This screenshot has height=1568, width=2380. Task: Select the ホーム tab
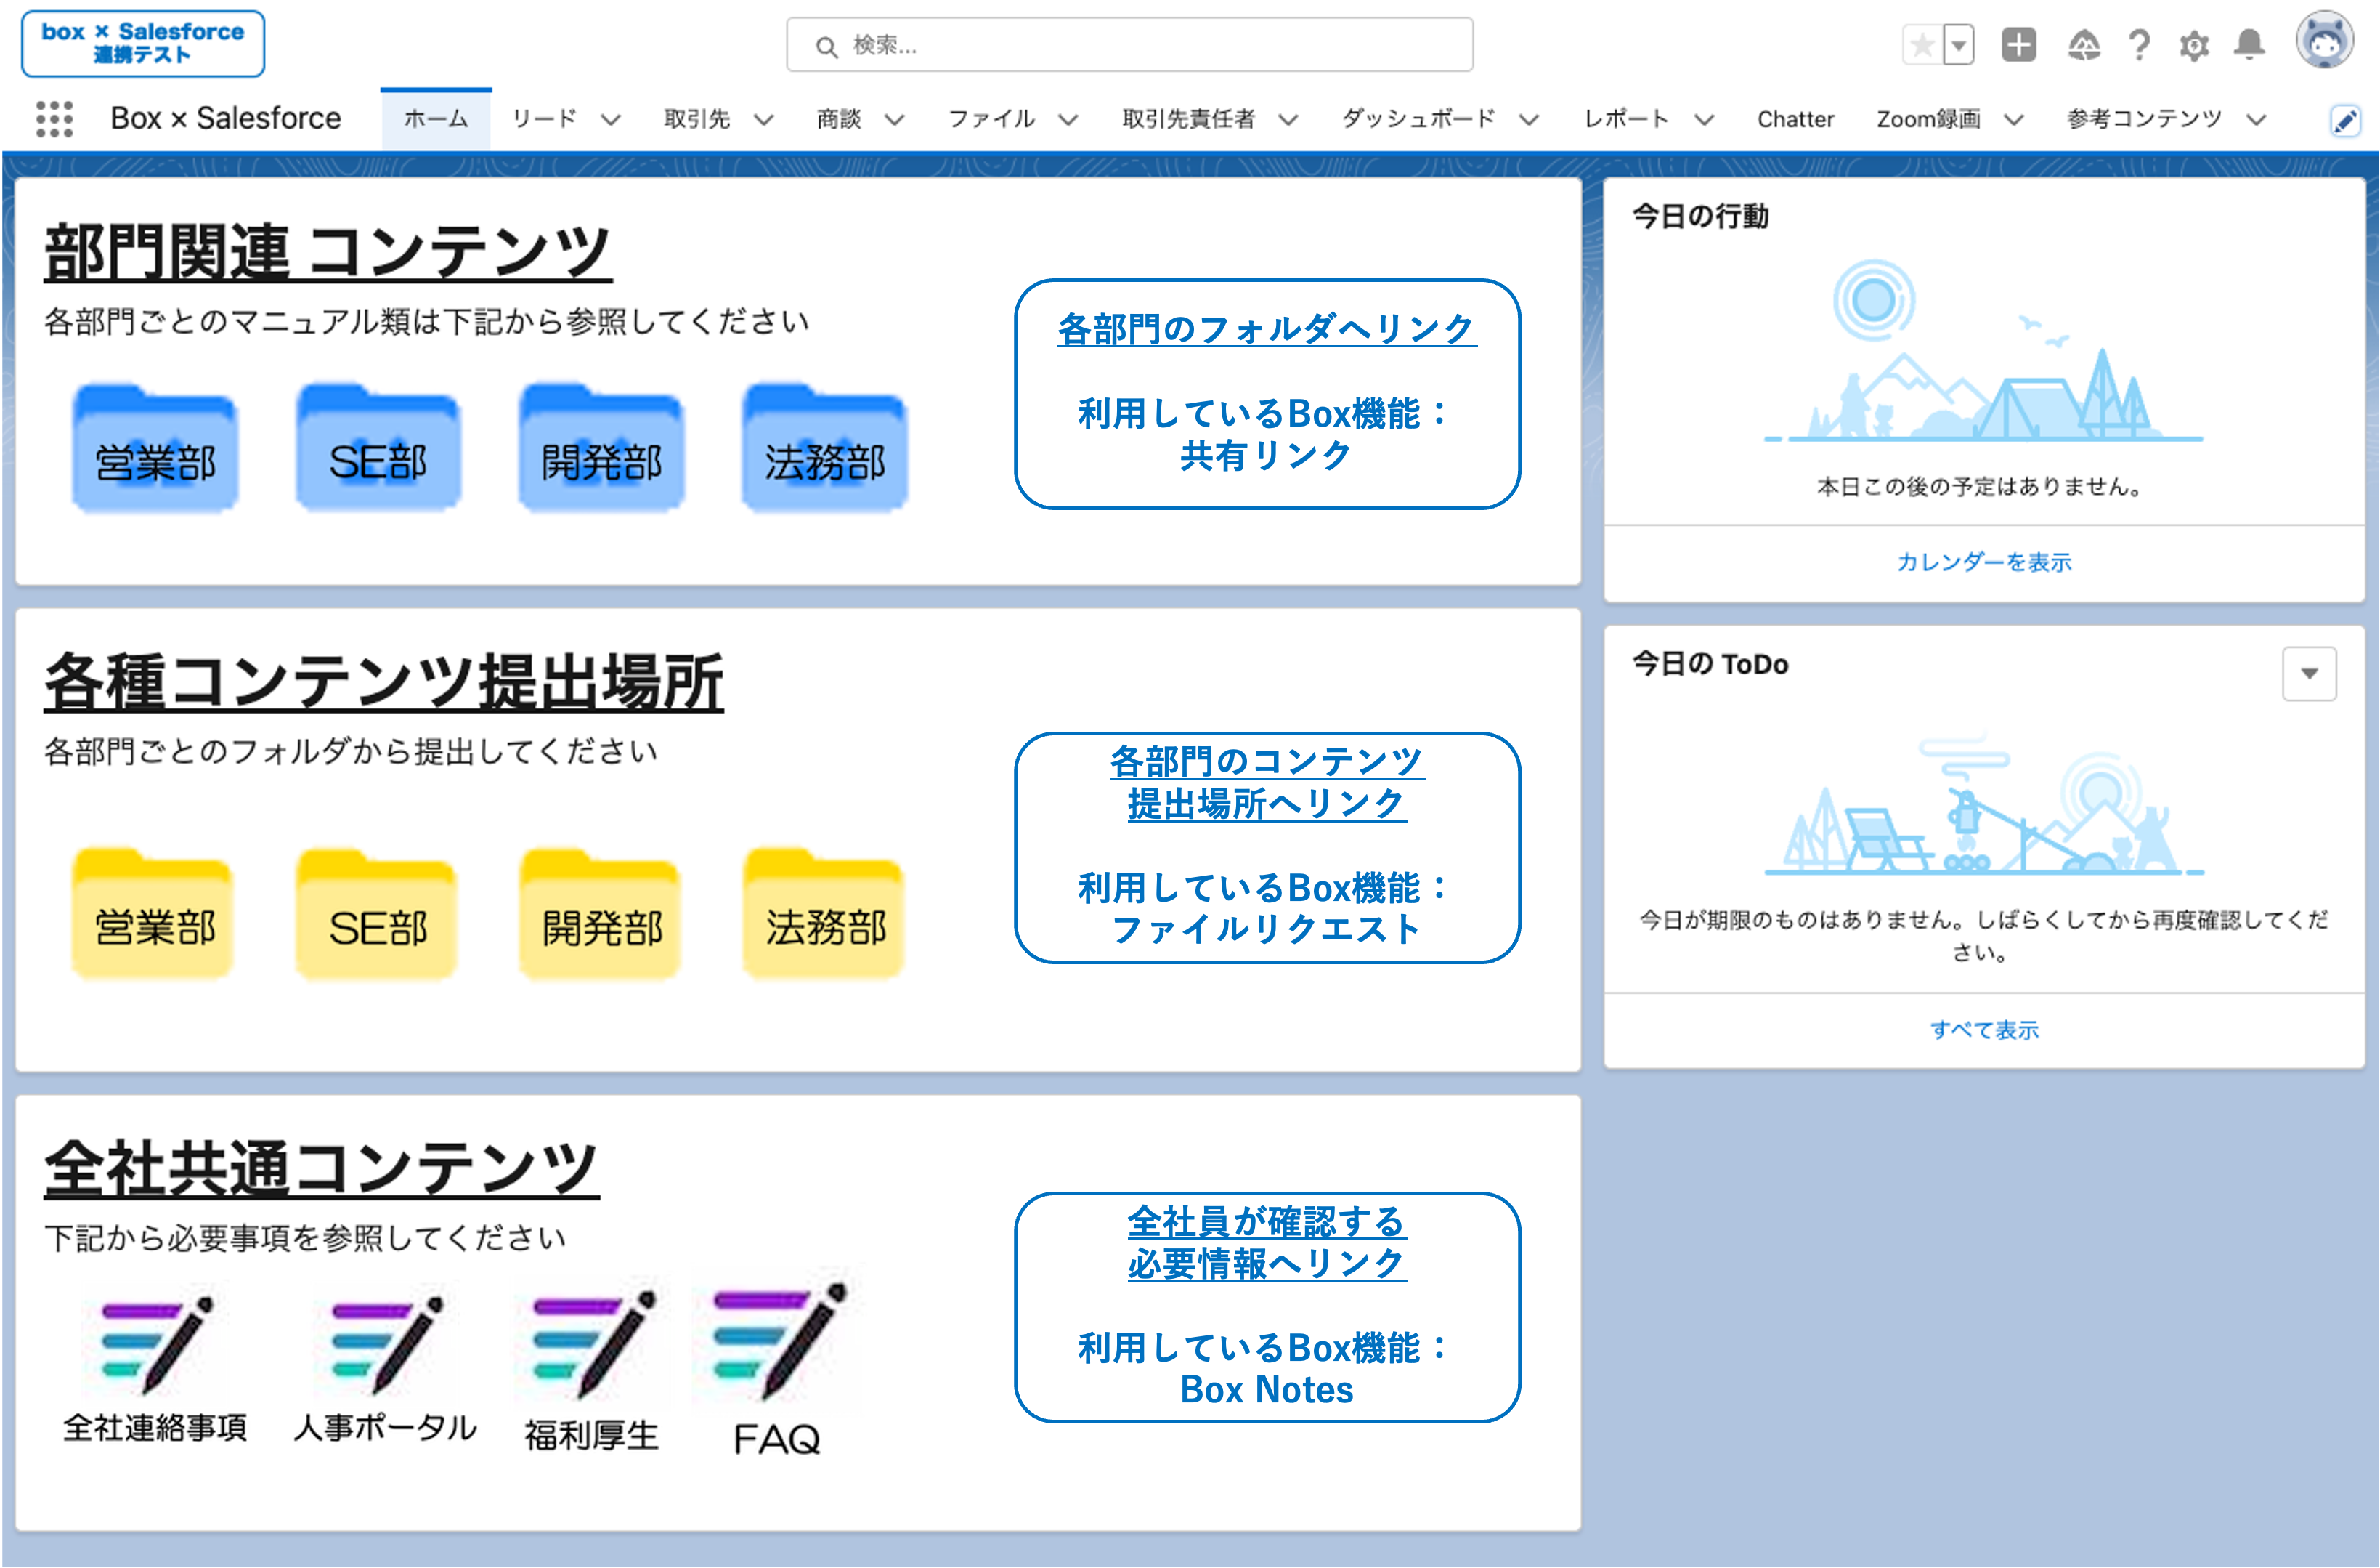pos(435,118)
